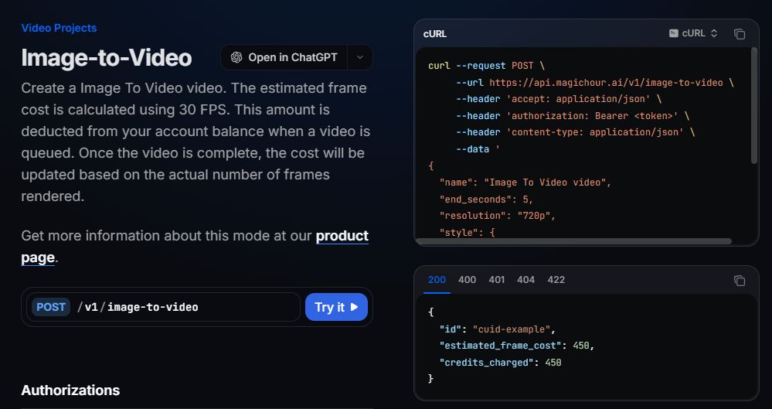This screenshot has height=409, width=772.
Task: Click the Open in ChatGPT button
Action: click(x=284, y=57)
